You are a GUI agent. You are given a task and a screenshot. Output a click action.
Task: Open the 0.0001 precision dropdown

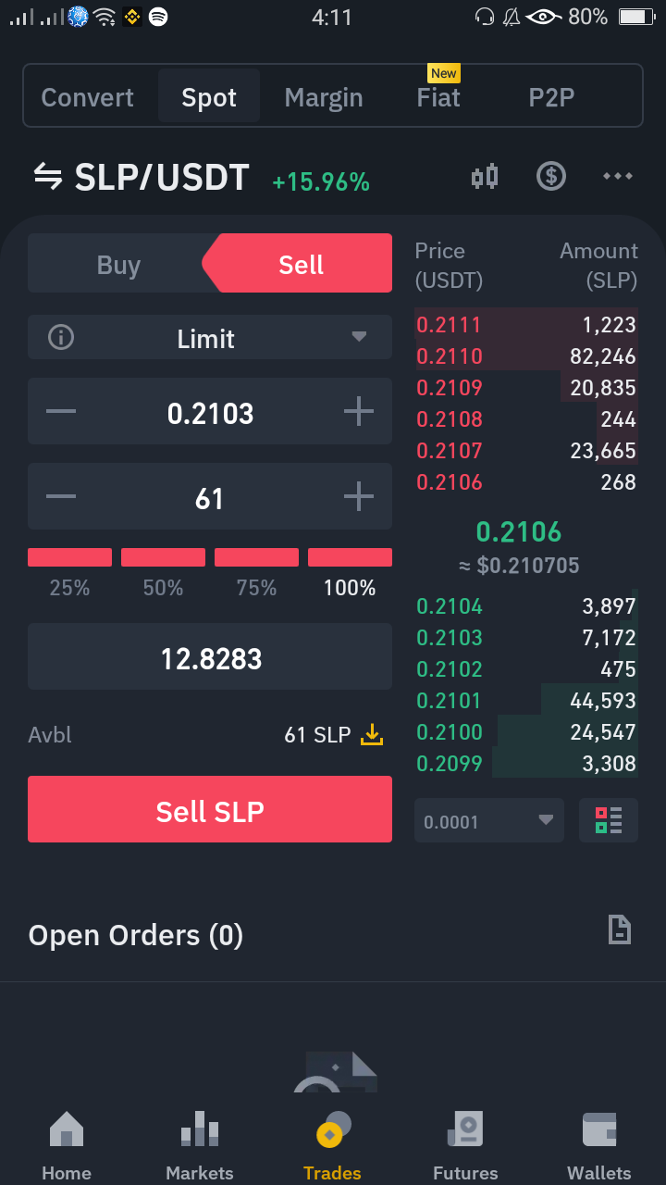pos(489,820)
